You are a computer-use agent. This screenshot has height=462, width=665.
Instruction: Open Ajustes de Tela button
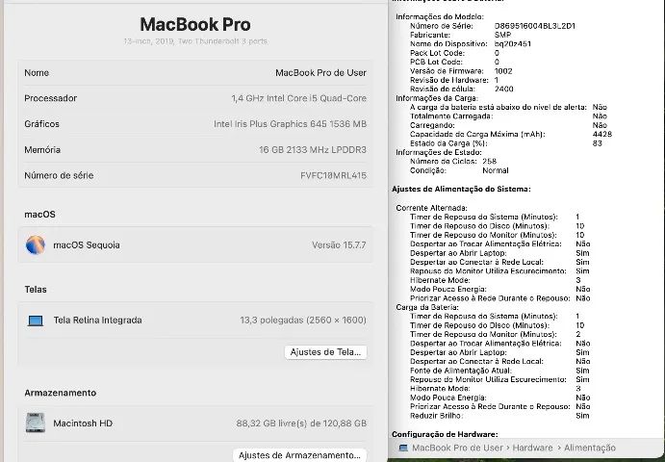325,352
